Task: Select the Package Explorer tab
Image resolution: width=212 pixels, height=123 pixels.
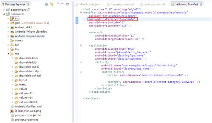Action: pos(15,4)
